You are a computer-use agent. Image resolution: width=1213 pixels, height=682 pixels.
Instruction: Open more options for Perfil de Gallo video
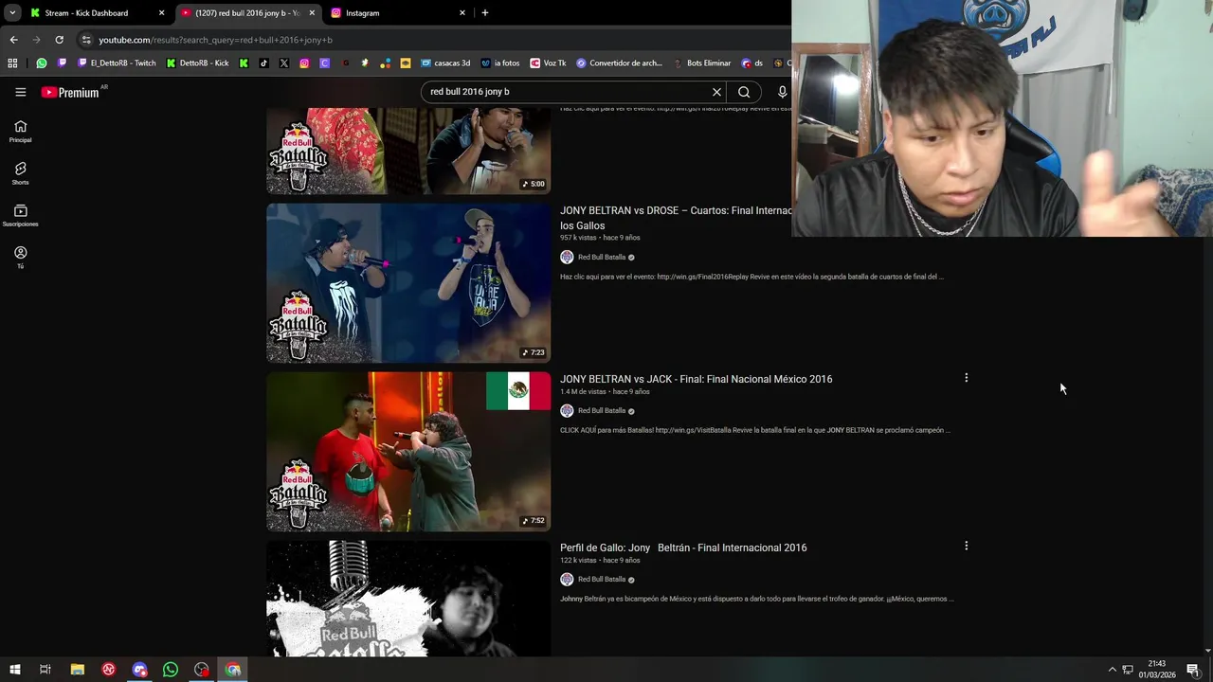pyautogui.click(x=966, y=547)
